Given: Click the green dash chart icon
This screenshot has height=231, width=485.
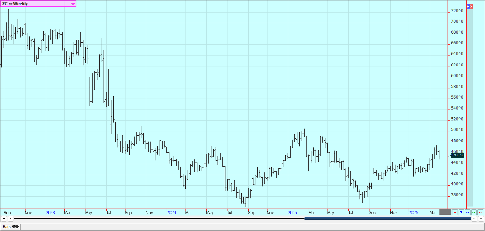Looking at the screenshot, I should tap(473, 212).
